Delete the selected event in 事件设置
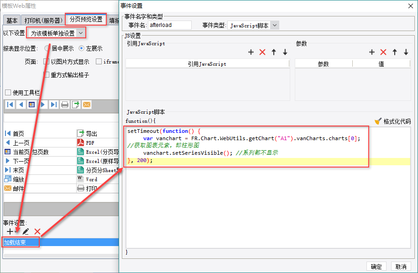 37,231
